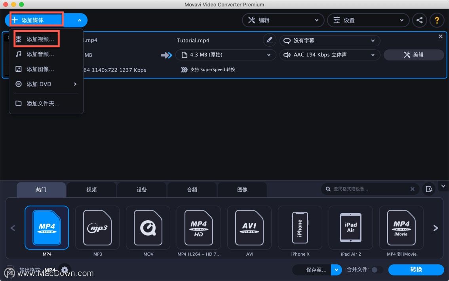Switch to the 图像 tab
Screen dimensions: 449x281
(x=242, y=189)
